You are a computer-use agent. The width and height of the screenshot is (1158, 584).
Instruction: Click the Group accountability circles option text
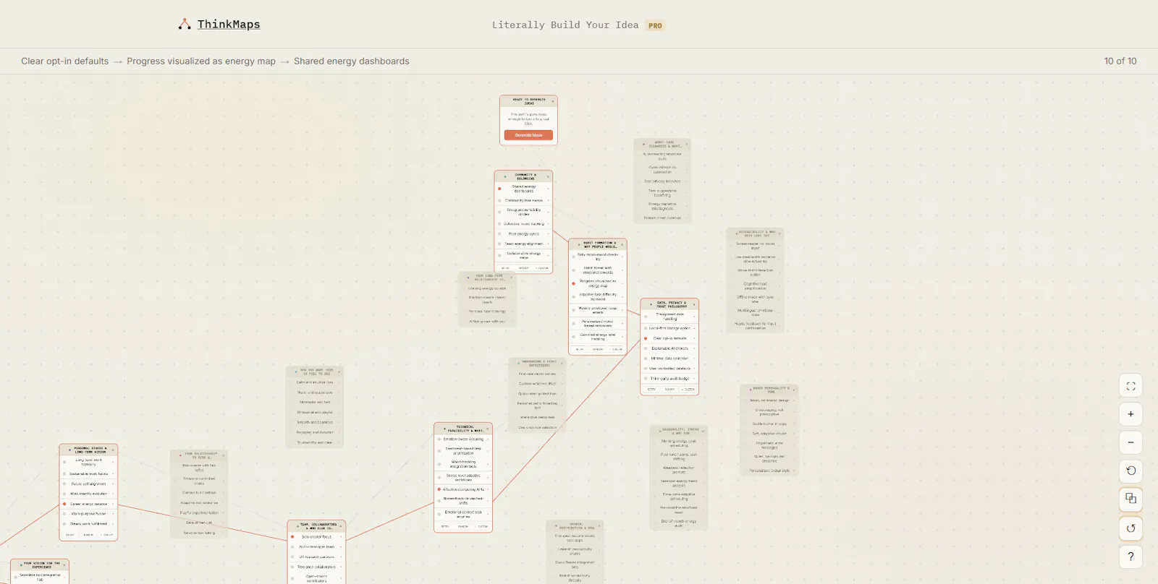(524, 212)
